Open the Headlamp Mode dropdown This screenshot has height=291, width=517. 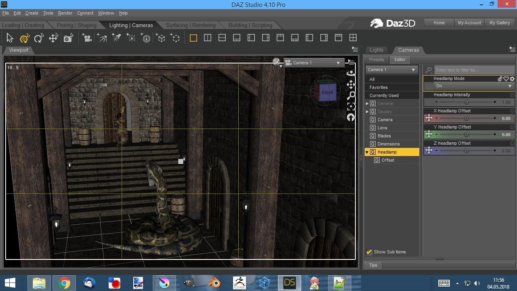[x=473, y=86]
